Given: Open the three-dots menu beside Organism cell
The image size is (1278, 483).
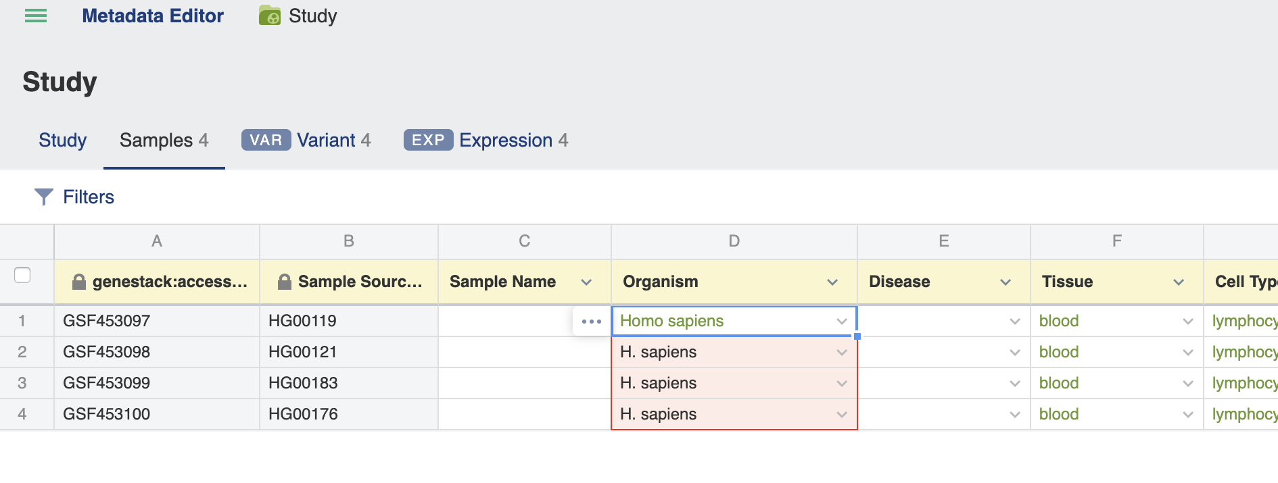Looking at the screenshot, I should [592, 322].
